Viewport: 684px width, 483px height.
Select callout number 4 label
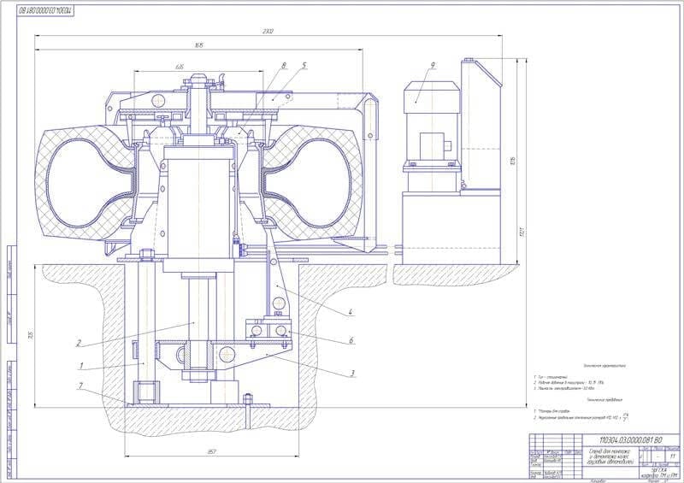pyautogui.click(x=351, y=313)
